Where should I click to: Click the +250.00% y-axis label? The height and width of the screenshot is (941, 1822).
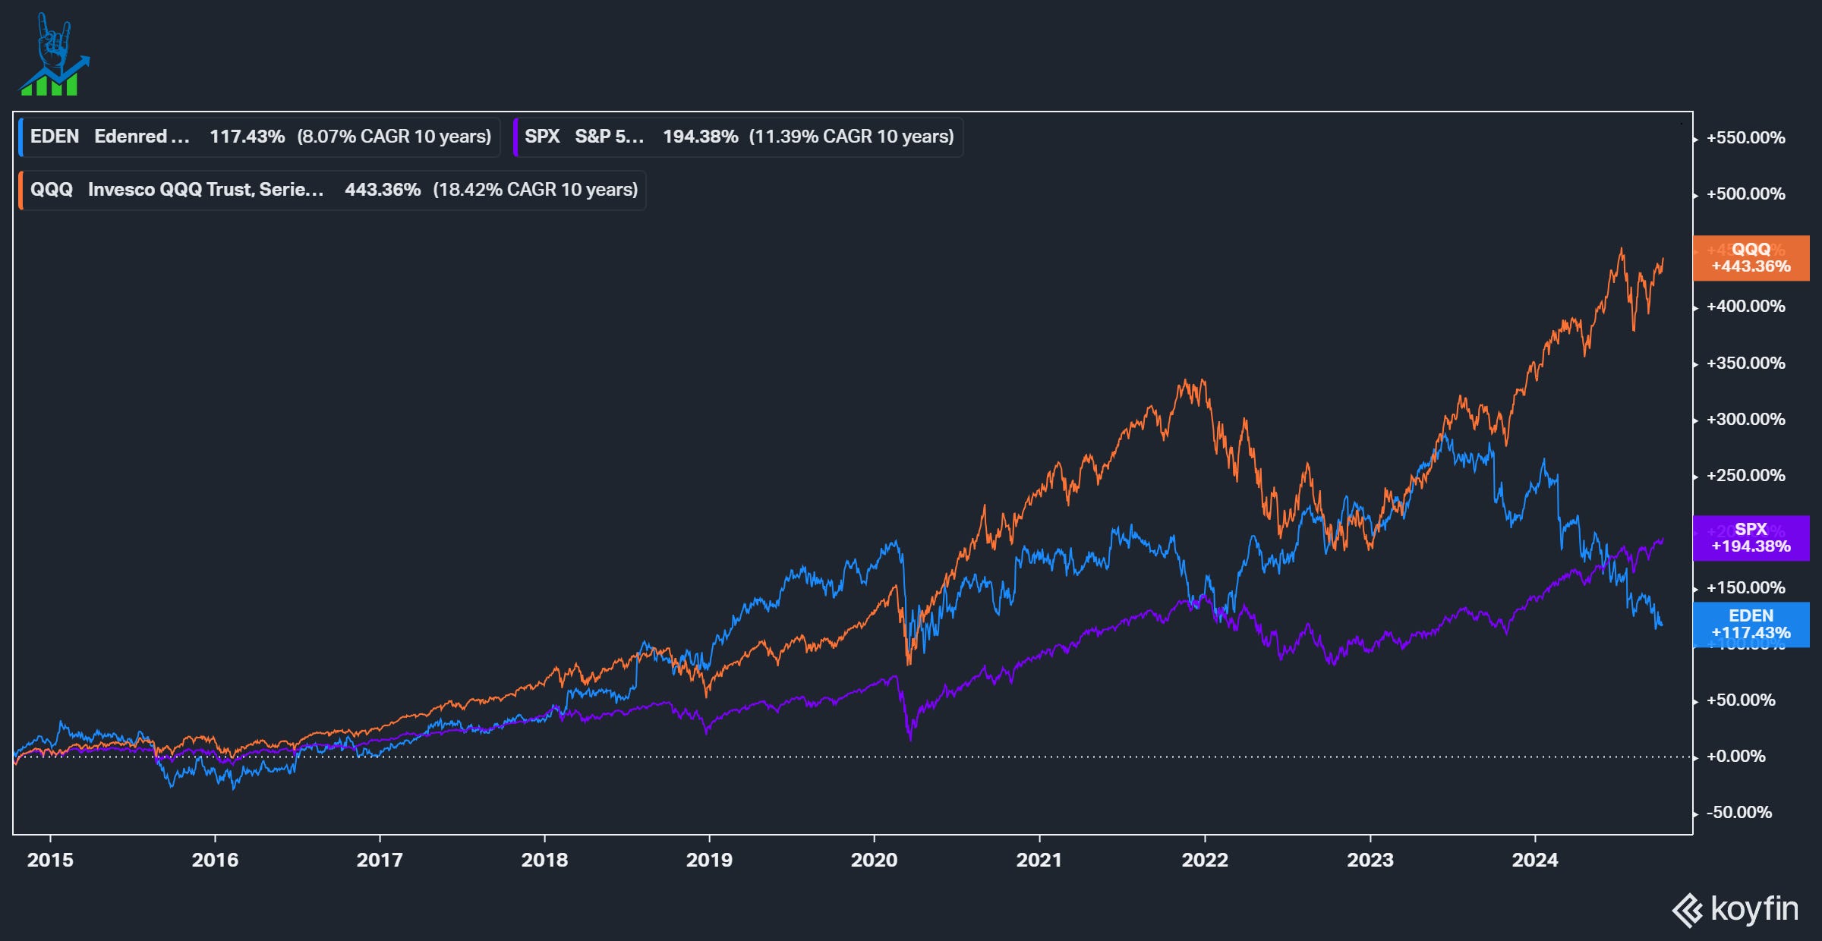coord(1745,476)
